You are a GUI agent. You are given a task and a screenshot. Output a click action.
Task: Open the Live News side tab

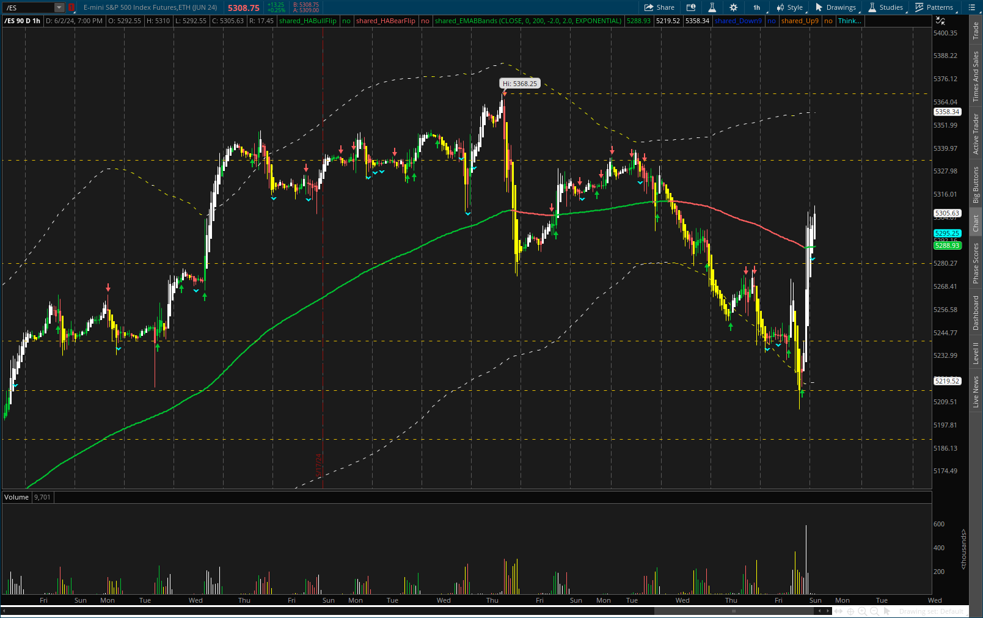click(976, 392)
